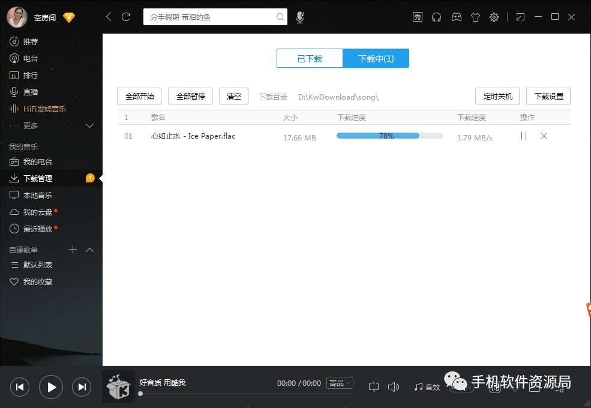This screenshot has height=408, width=591.
Task: Click 全部暂停 button
Action: tap(190, 96)
